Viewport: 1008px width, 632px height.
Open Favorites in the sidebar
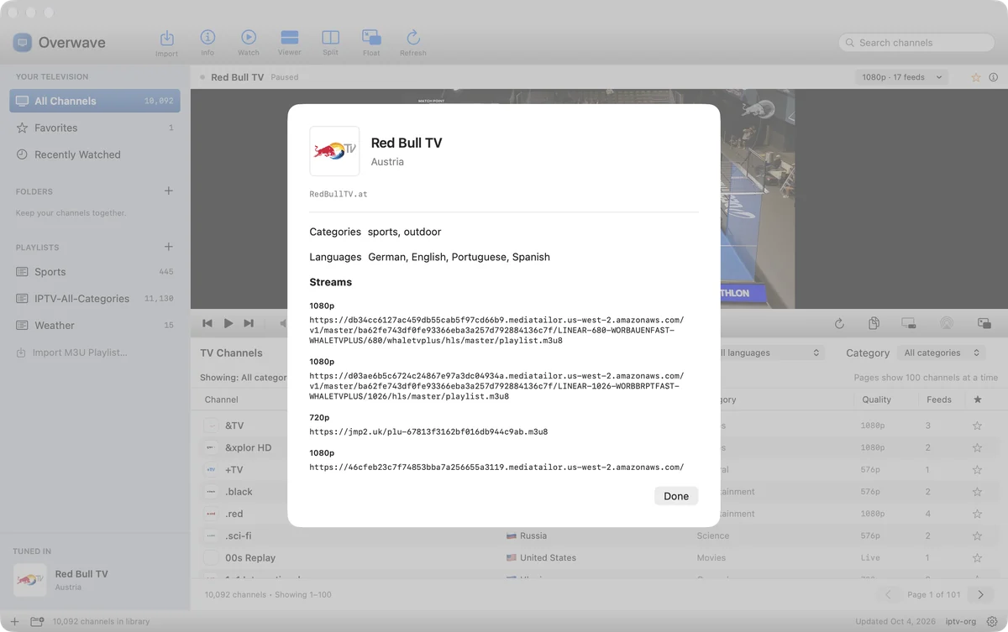click(x=95, y=128)
